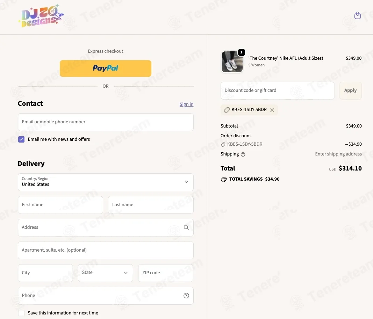Image resolution: width=373 pixels, height=319 pixels.
Task: Remove the KBES-1SDY-5BDR discount code tag
Action: 272,110
